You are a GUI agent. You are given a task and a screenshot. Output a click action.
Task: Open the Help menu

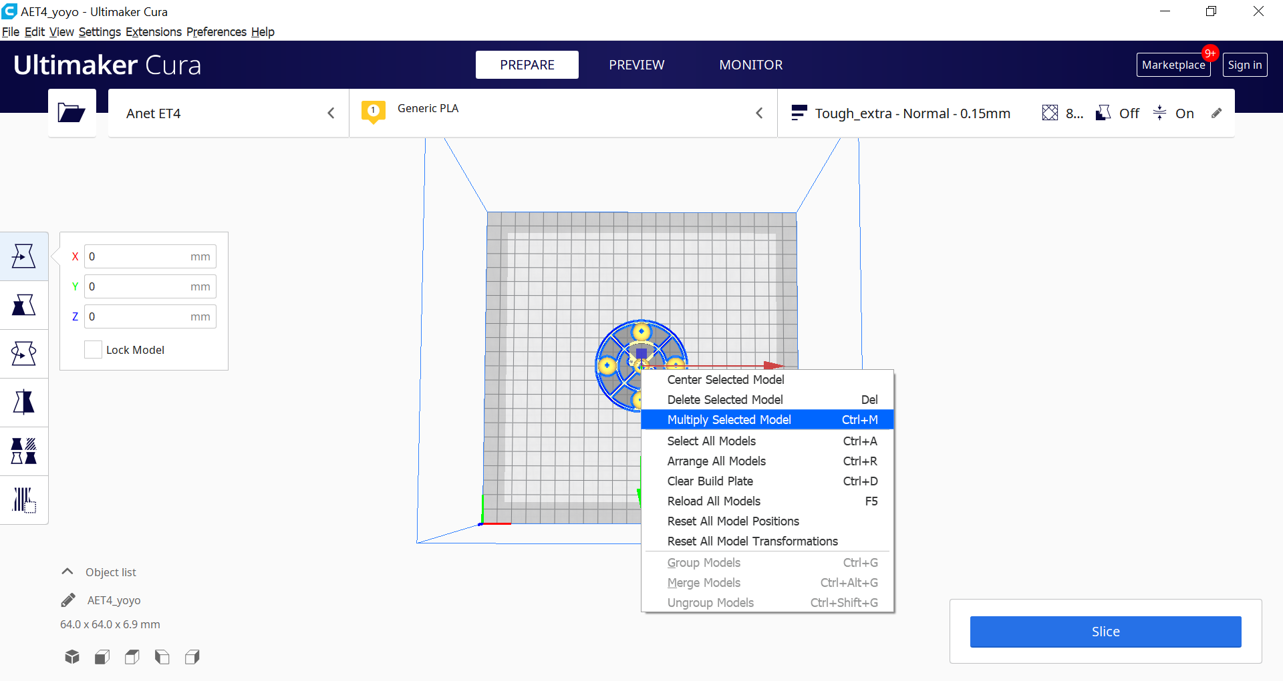coord(263,32)
